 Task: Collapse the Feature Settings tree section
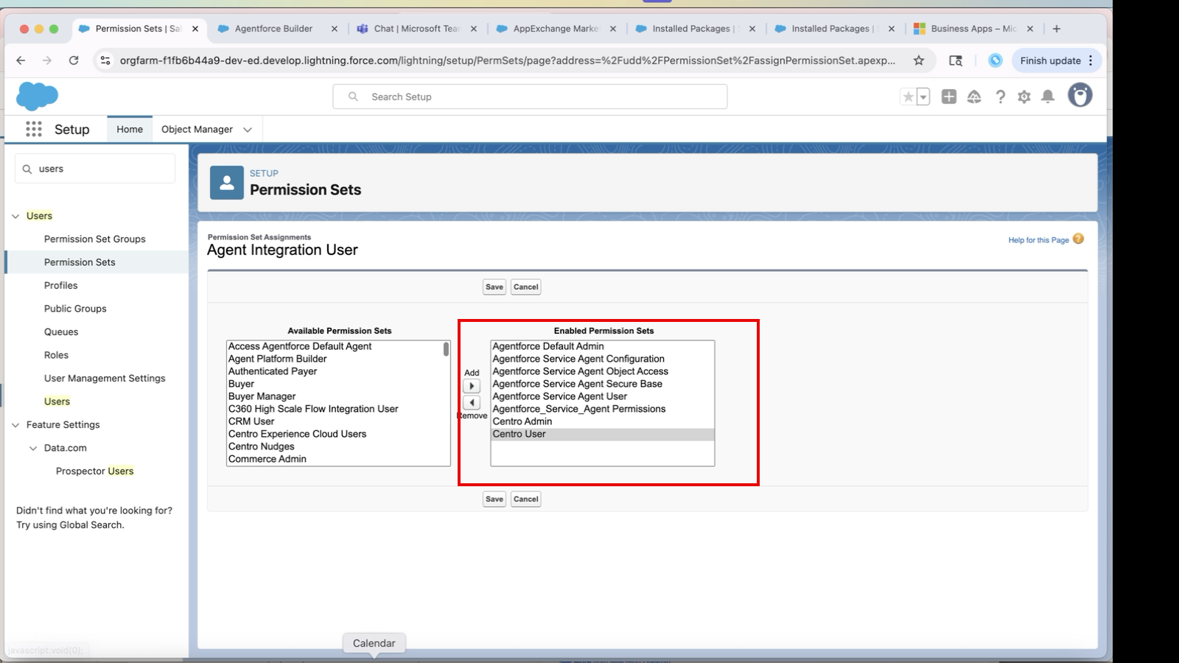[15, 425]
